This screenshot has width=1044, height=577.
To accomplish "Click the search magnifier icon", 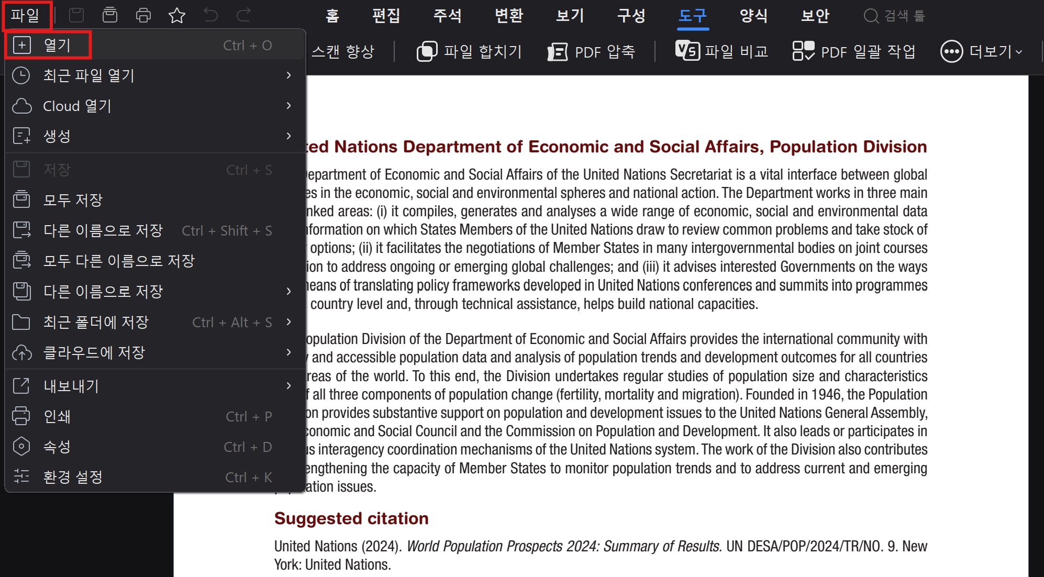I will click(871, 16).
